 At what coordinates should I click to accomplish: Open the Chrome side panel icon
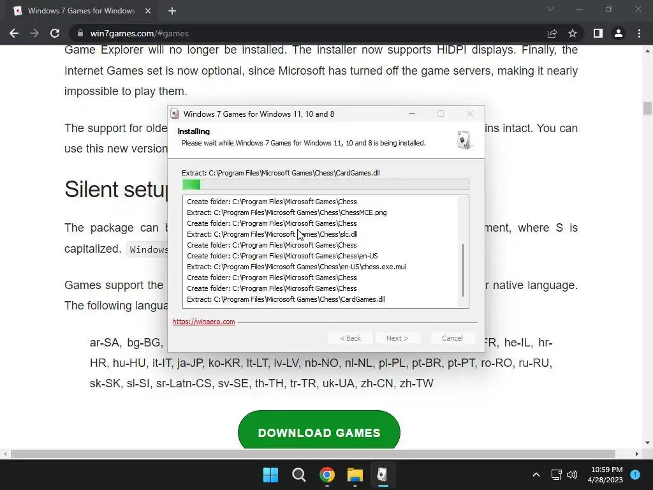tap(598, 33)
